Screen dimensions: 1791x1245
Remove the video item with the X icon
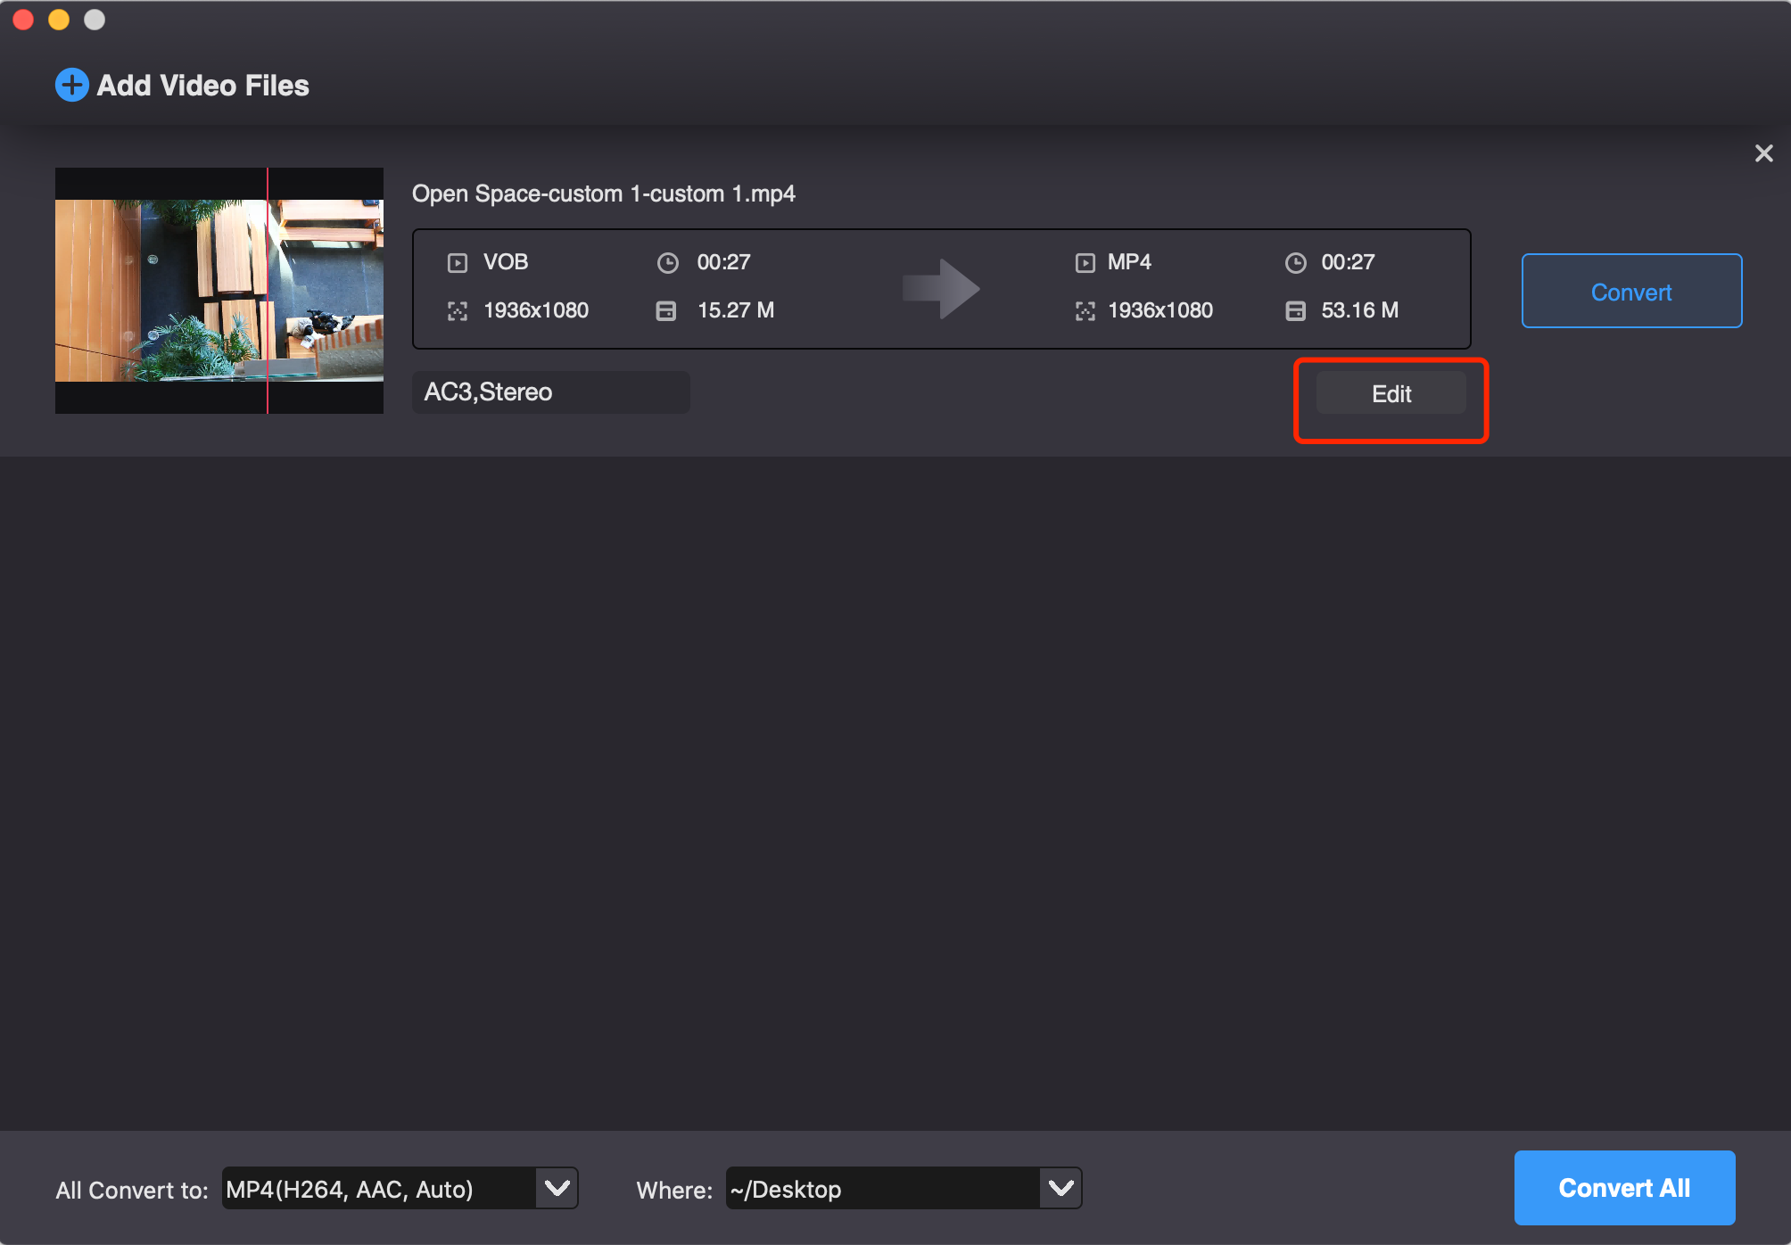[x=1763, y=153]
